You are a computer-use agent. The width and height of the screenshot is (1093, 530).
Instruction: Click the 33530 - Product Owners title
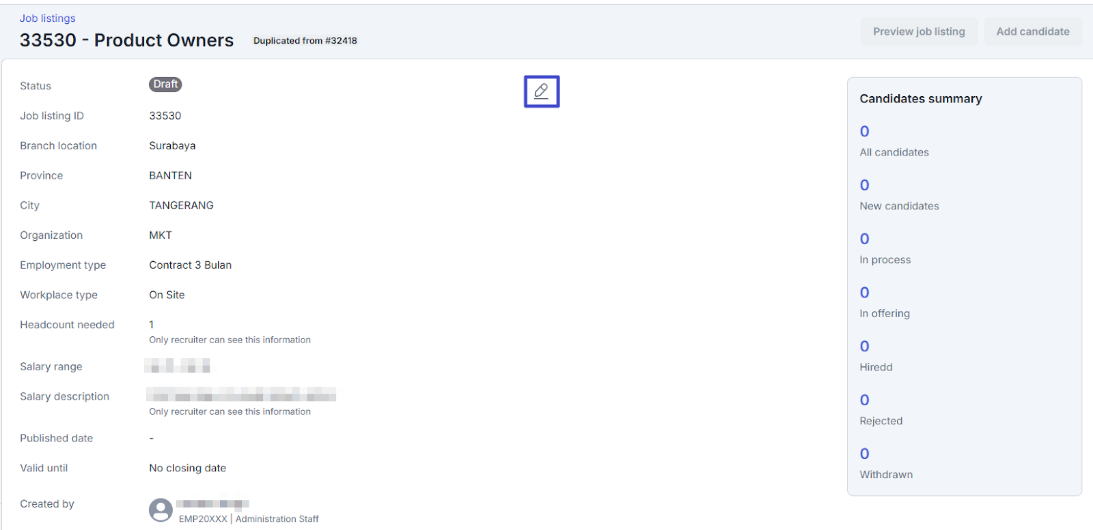[126, 40]
